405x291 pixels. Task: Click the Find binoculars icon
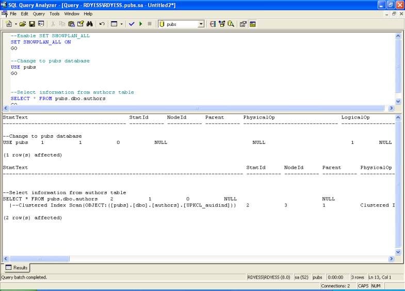click(89, 24)
